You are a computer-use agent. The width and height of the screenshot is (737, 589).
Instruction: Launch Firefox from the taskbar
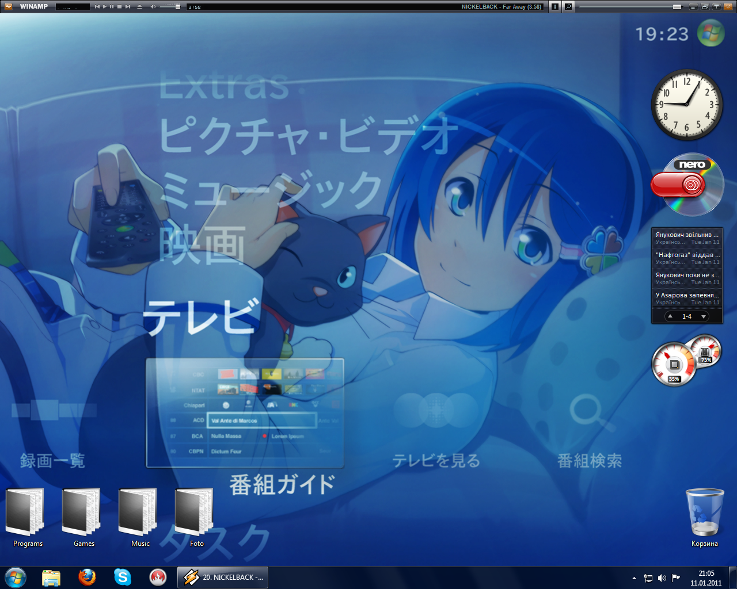click(87, 577)
